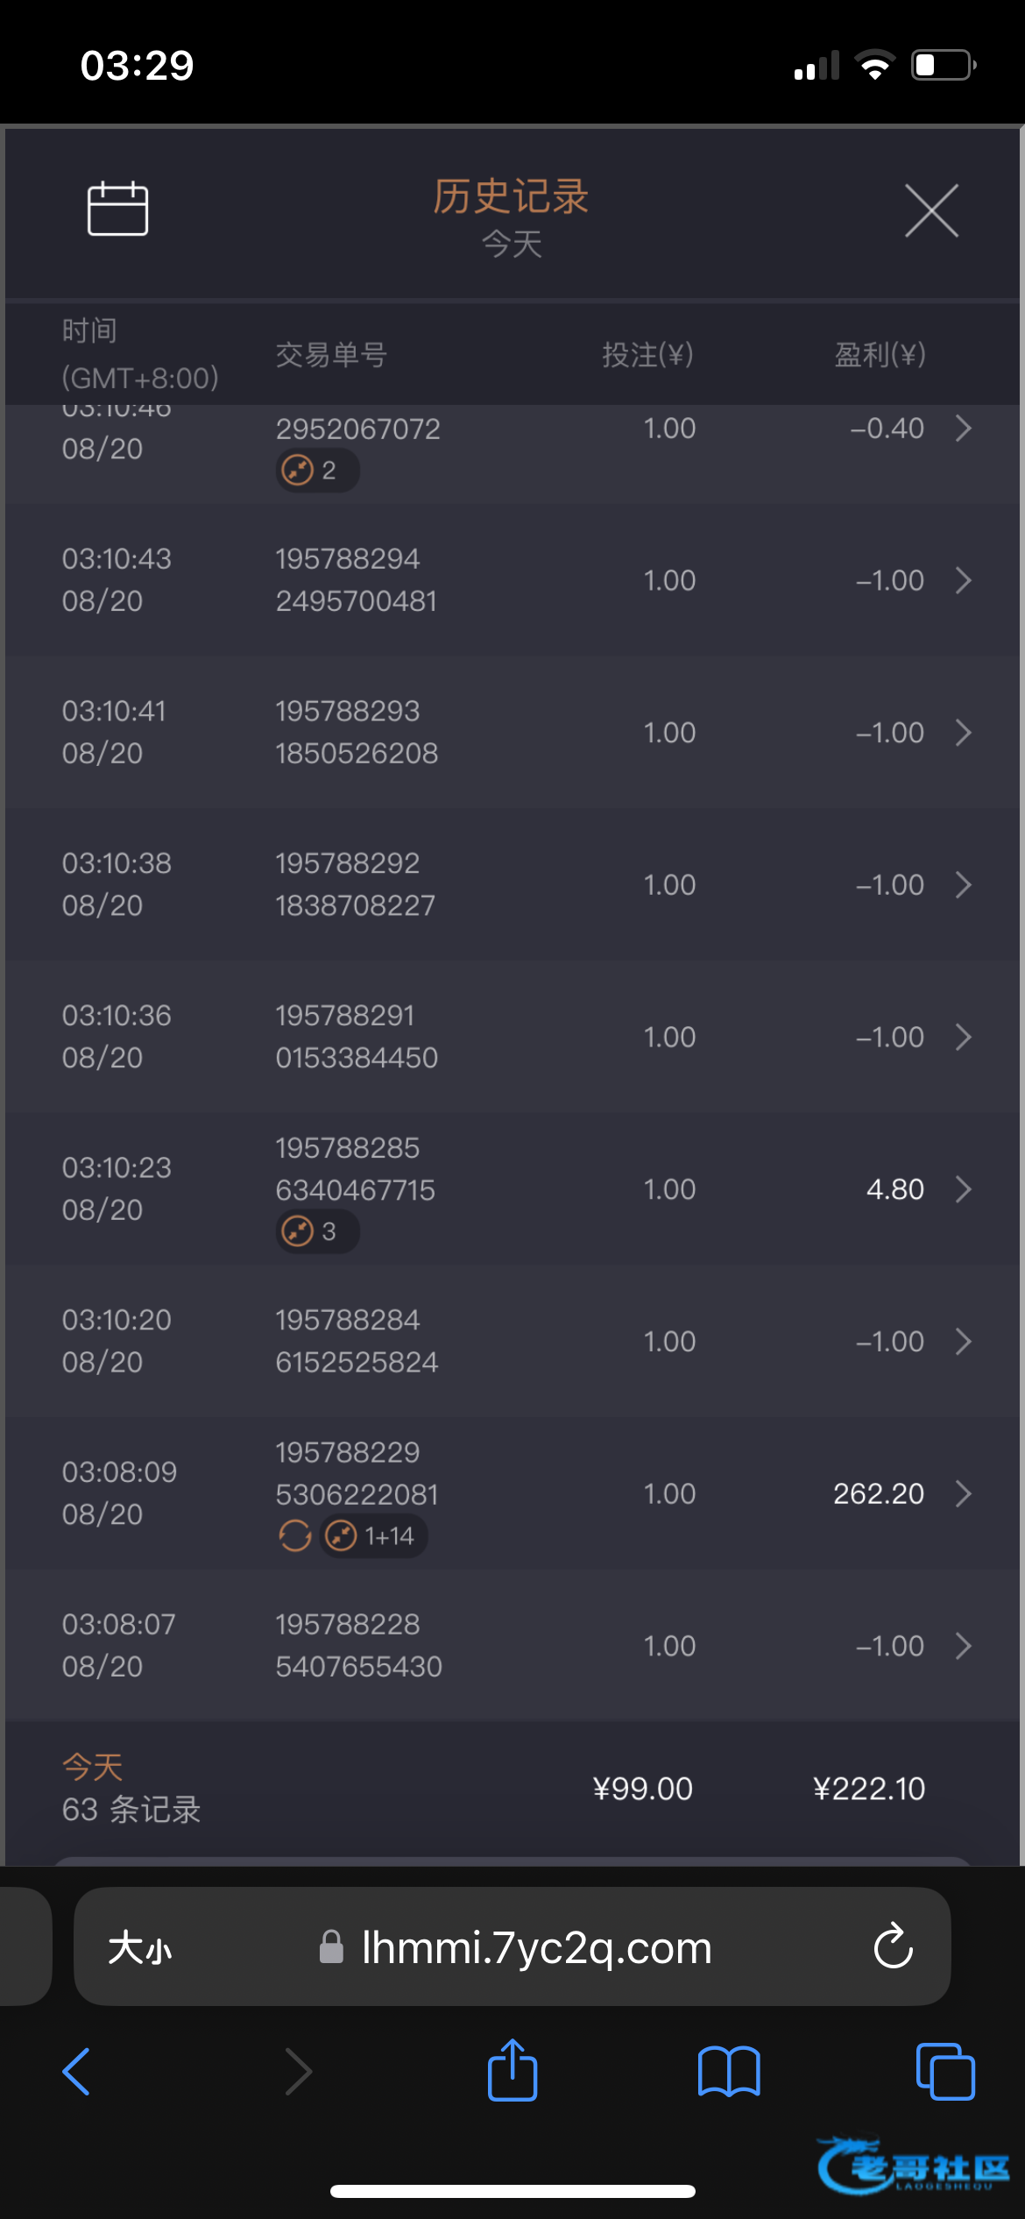Open the calendar date picker icon
This screenshot has width=1025, height=2219.
click(117, 209)
